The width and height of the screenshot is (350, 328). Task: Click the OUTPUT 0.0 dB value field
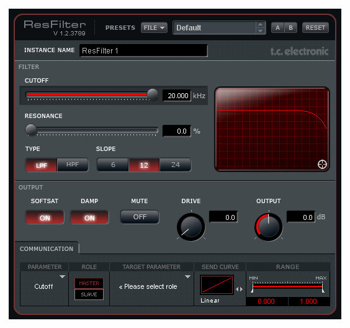301,217
